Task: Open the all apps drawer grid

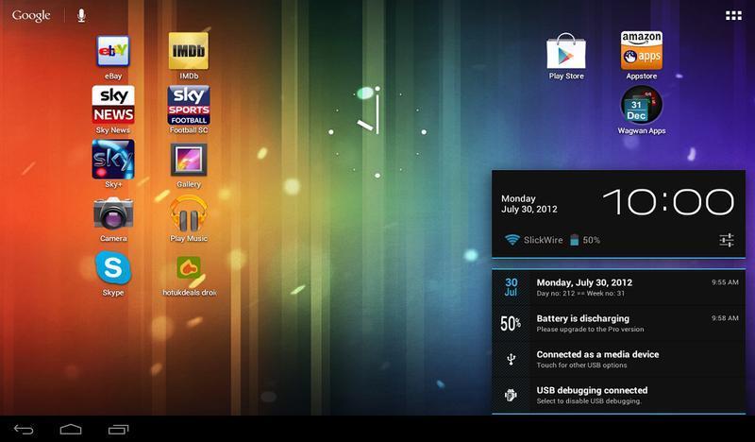Action: (x=733, y=16)
